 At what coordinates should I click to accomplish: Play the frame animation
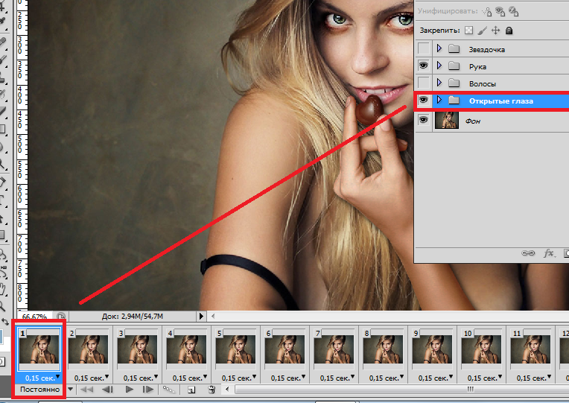(129, 390)
